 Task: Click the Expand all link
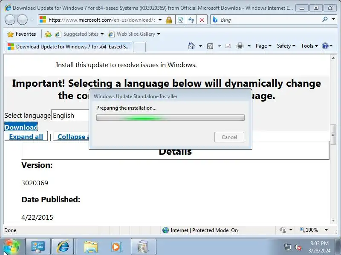coord(26,136)
